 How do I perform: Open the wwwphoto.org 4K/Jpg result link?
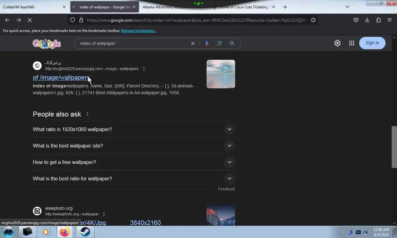click(x=97, y=223)
